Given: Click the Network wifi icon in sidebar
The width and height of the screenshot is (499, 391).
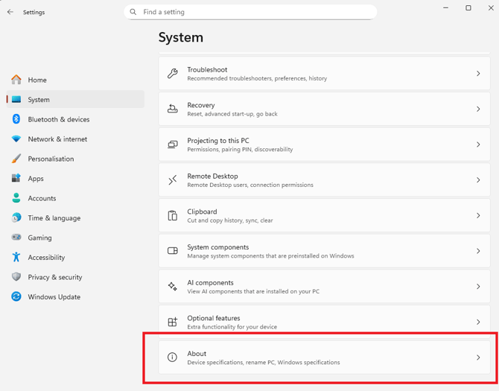Looking at the screenshot, I should pyautogui.click(x=16, y=139).
